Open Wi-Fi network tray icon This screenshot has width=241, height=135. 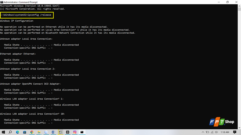click(x=212, y=132)
